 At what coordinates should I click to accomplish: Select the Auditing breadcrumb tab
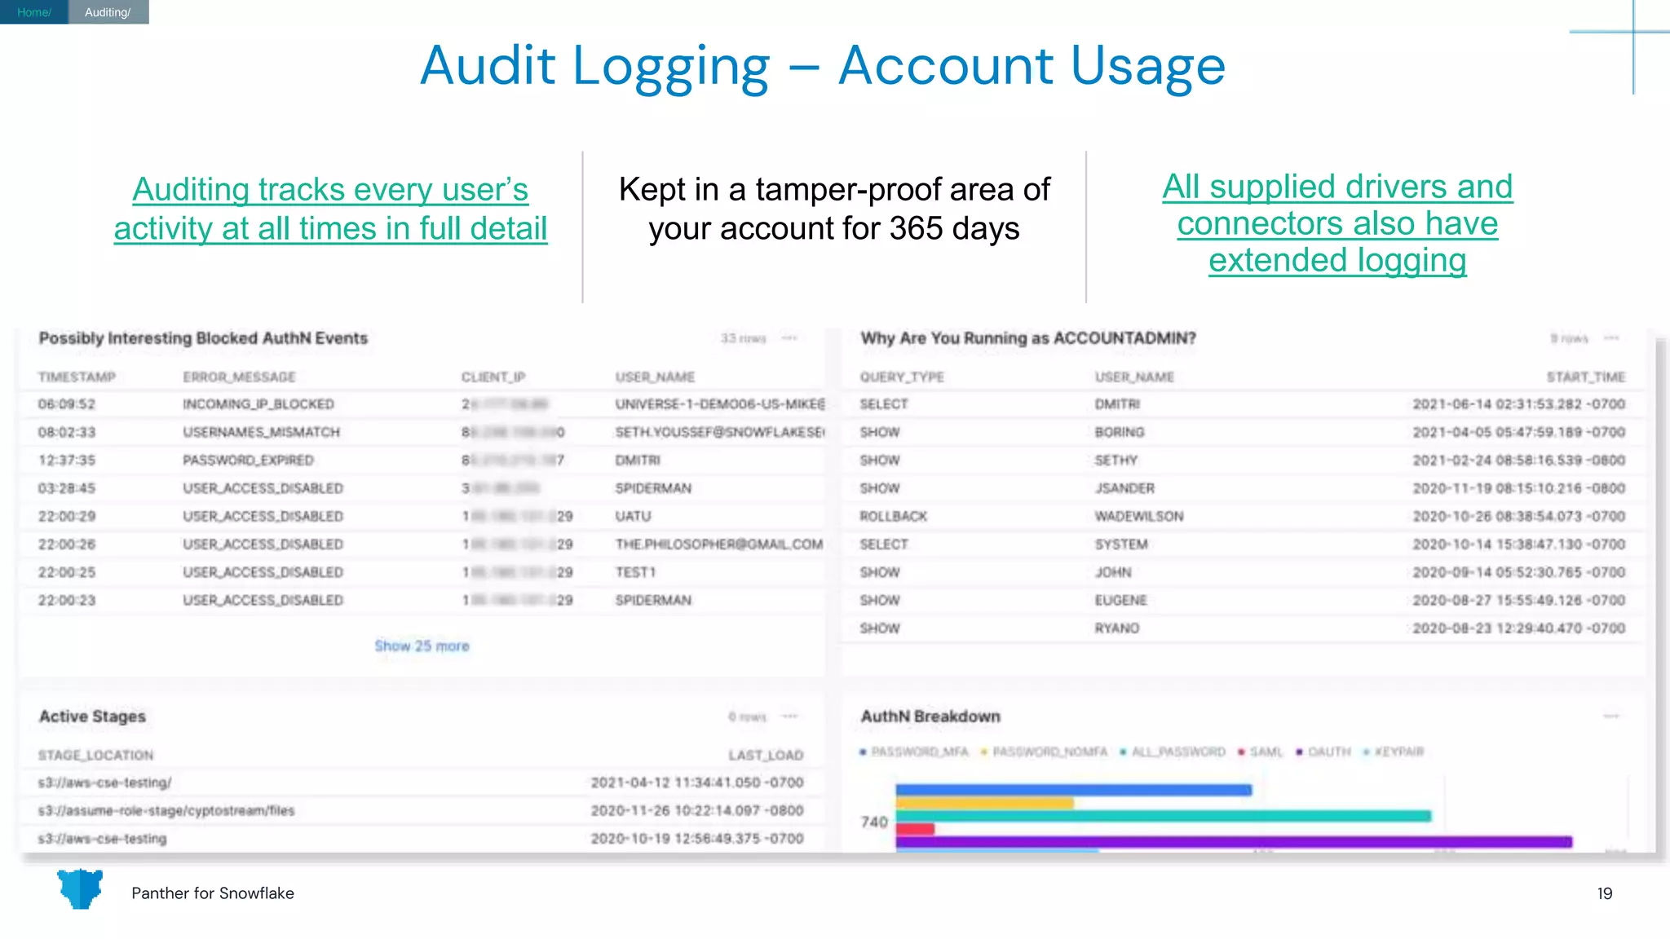tap(108, 12)
